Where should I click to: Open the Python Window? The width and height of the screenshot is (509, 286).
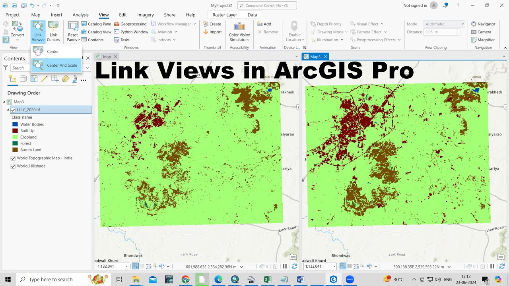(x=131, y=32)
